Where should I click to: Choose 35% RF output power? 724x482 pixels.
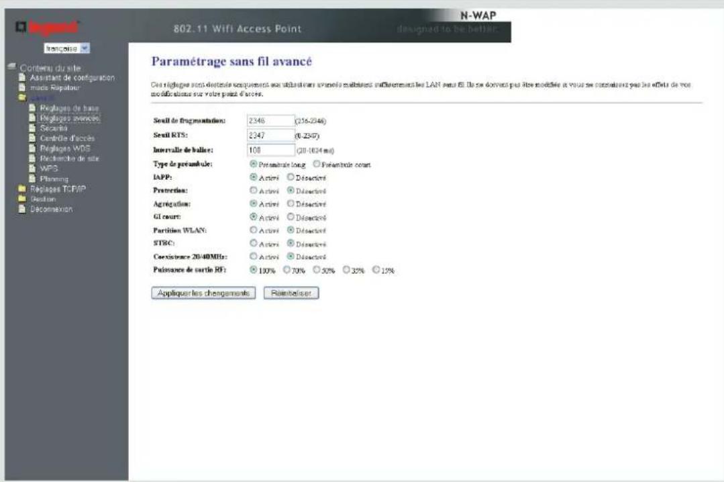coord(346,269)
